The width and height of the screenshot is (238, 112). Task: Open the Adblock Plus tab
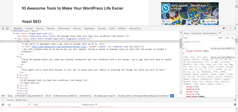tap(135, 28)
